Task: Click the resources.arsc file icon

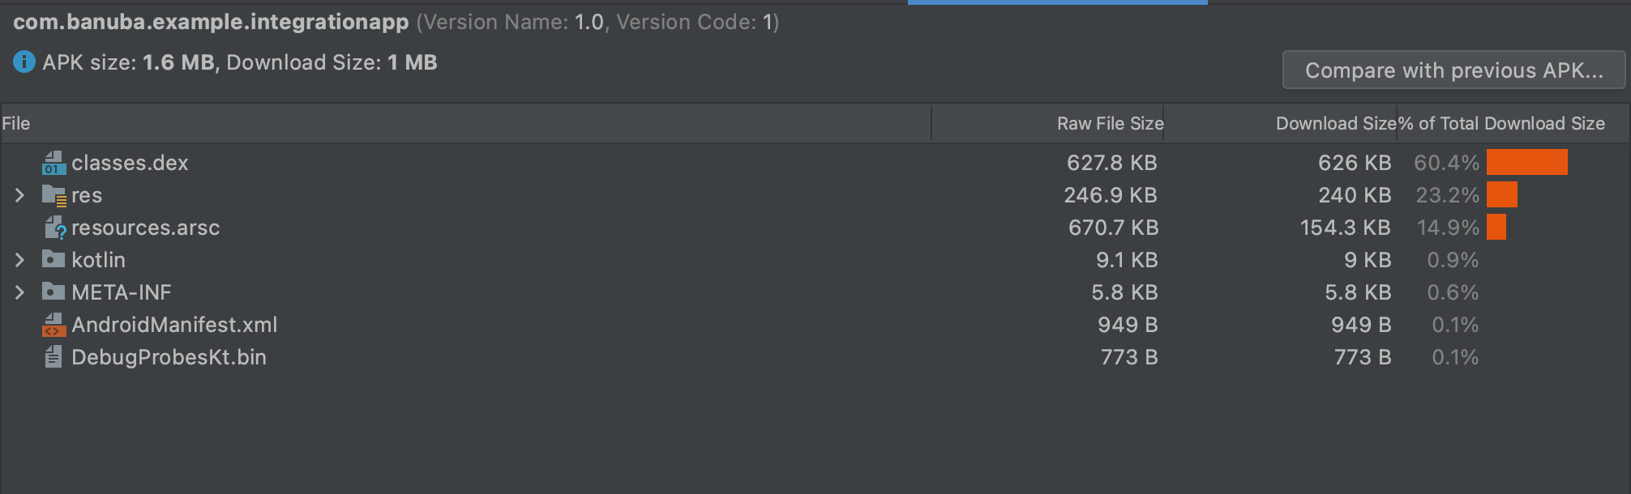Action: (54, 228)
